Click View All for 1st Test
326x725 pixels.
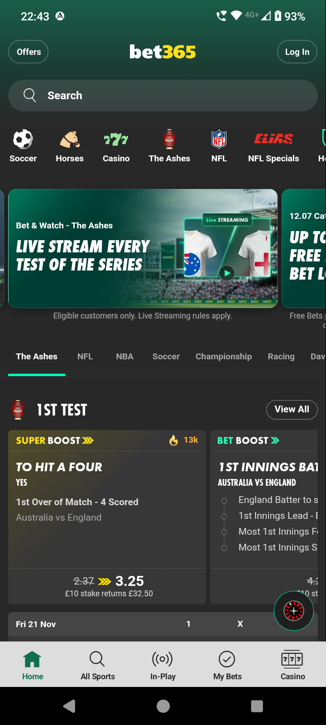coord(292,409)
